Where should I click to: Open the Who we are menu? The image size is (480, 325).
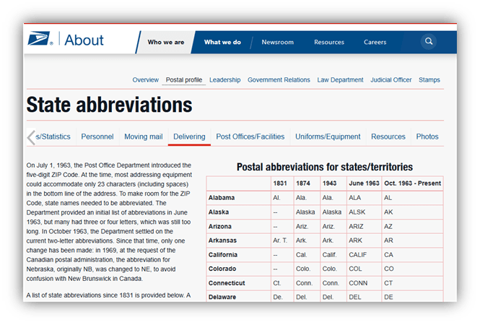click(x=166, y=43)
